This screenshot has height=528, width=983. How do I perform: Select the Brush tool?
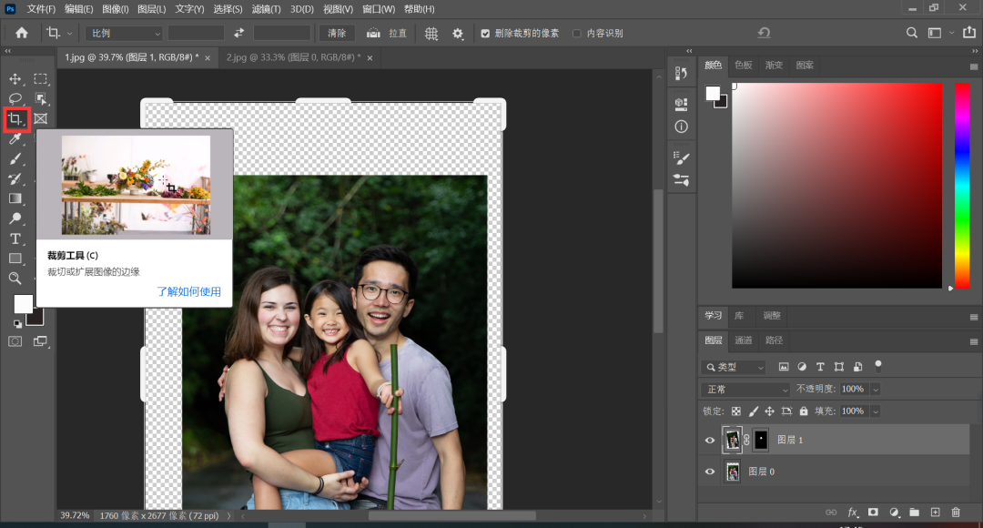tap(15, 158)
